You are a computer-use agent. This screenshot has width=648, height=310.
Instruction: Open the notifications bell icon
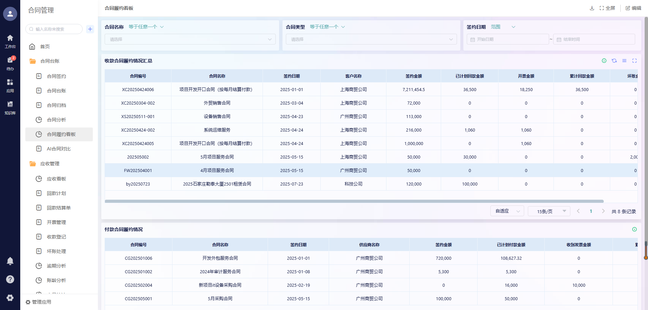[x=10, y=261]
